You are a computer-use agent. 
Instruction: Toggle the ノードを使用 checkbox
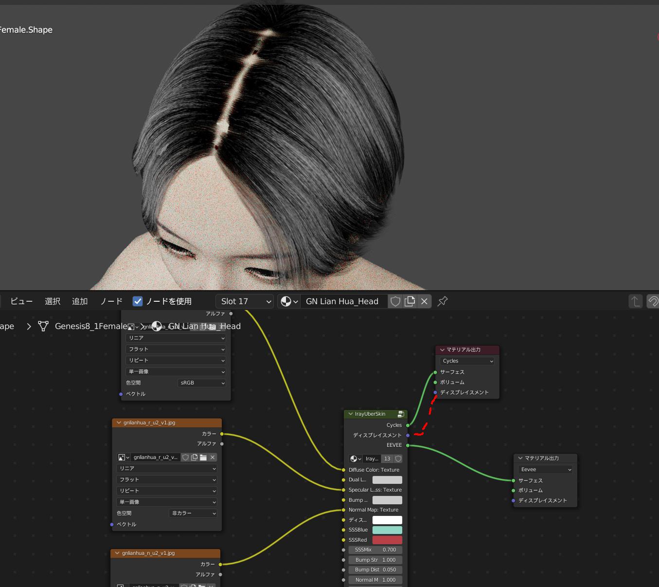pyautogui.click(x=138, y=301)
